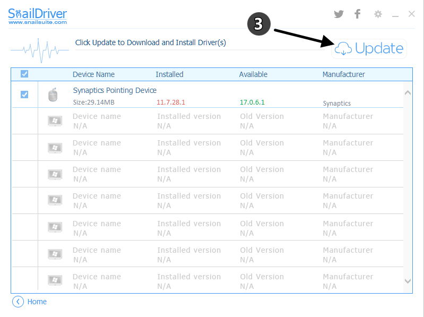Uncheck the Synaptics Pointing Device checkbox

click(24, 95)
